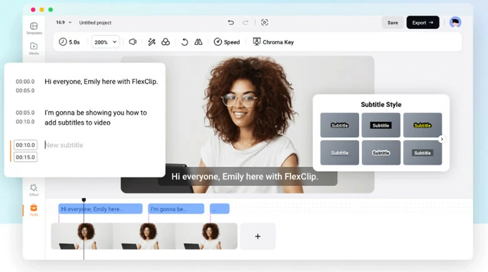Image resolution: width=488 pixels, height=272 pixels.
Task: Click the magic wand adjust icon
Action: coord(151,42)
